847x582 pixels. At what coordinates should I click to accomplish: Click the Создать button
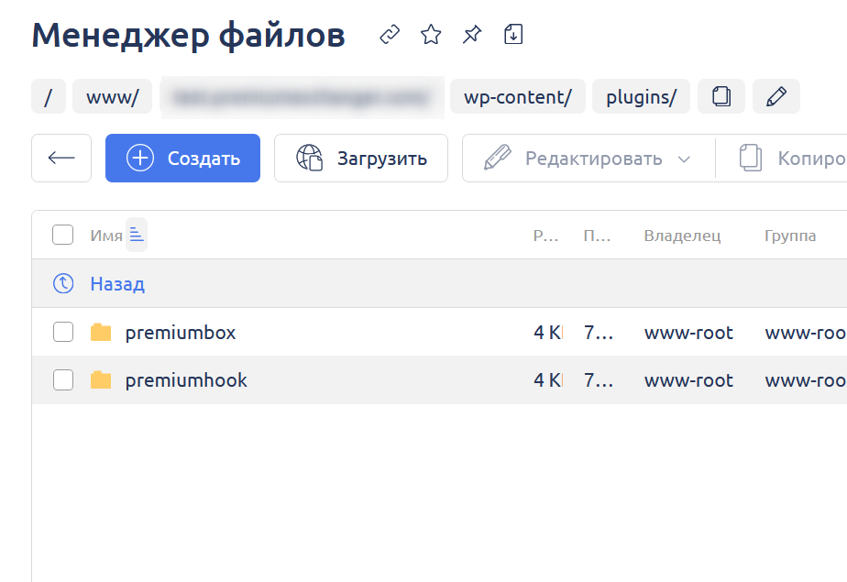(183, 159)
